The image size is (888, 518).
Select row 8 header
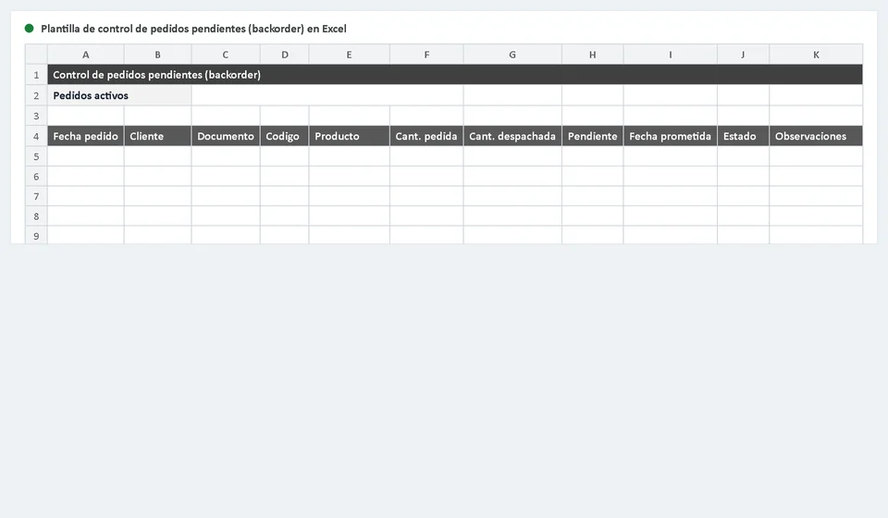click(x=36, y=216)
